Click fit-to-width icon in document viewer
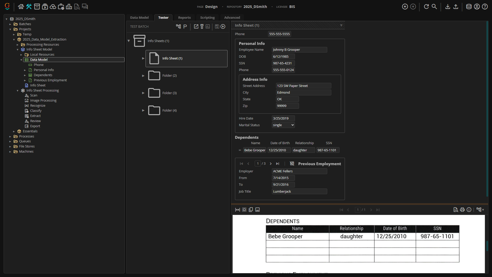Image resolution: width=492 pixels, height=277 pixels. pos(238,210)
